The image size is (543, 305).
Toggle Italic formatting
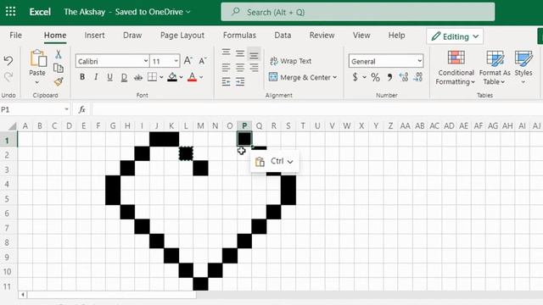pyautogui.click(x=96, y=77)
